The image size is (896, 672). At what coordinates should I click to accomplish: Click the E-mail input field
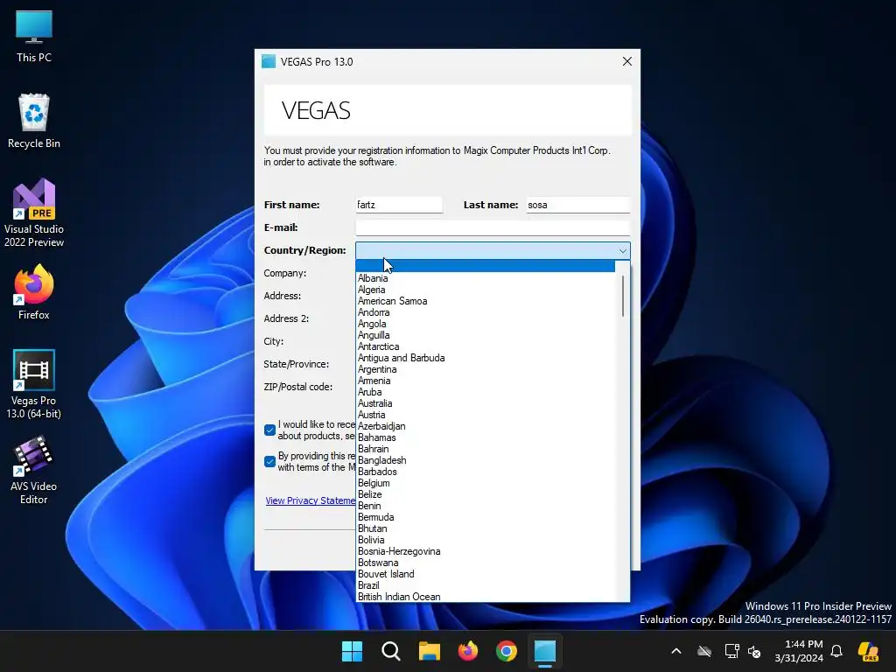(493, 227)
